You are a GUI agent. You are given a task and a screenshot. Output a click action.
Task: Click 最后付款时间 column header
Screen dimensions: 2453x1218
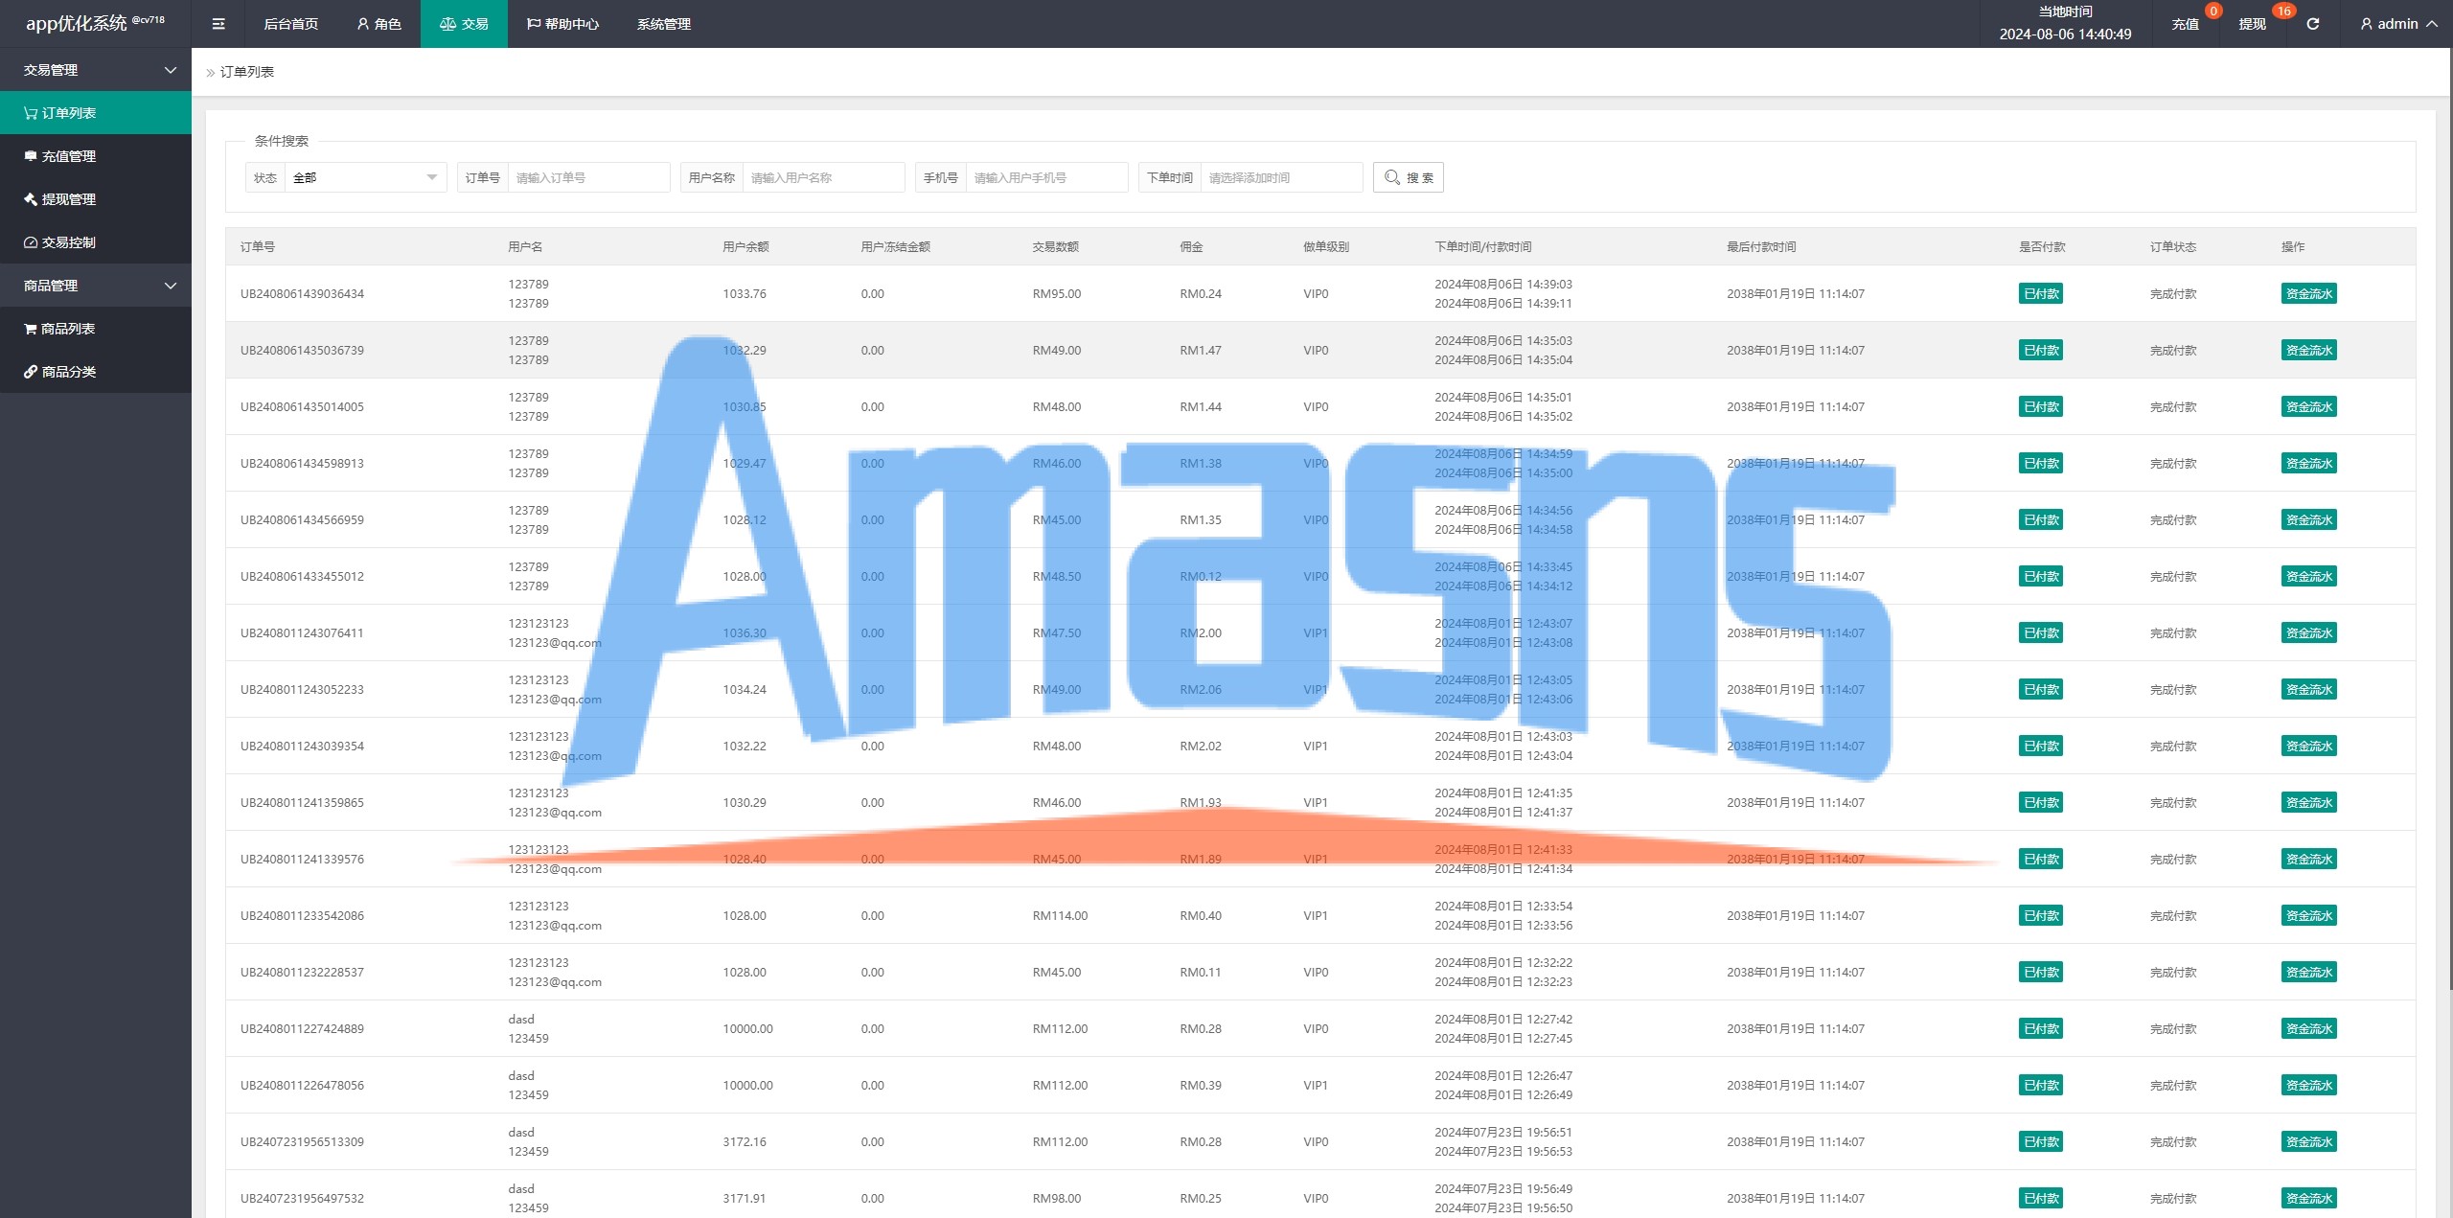1761,246
